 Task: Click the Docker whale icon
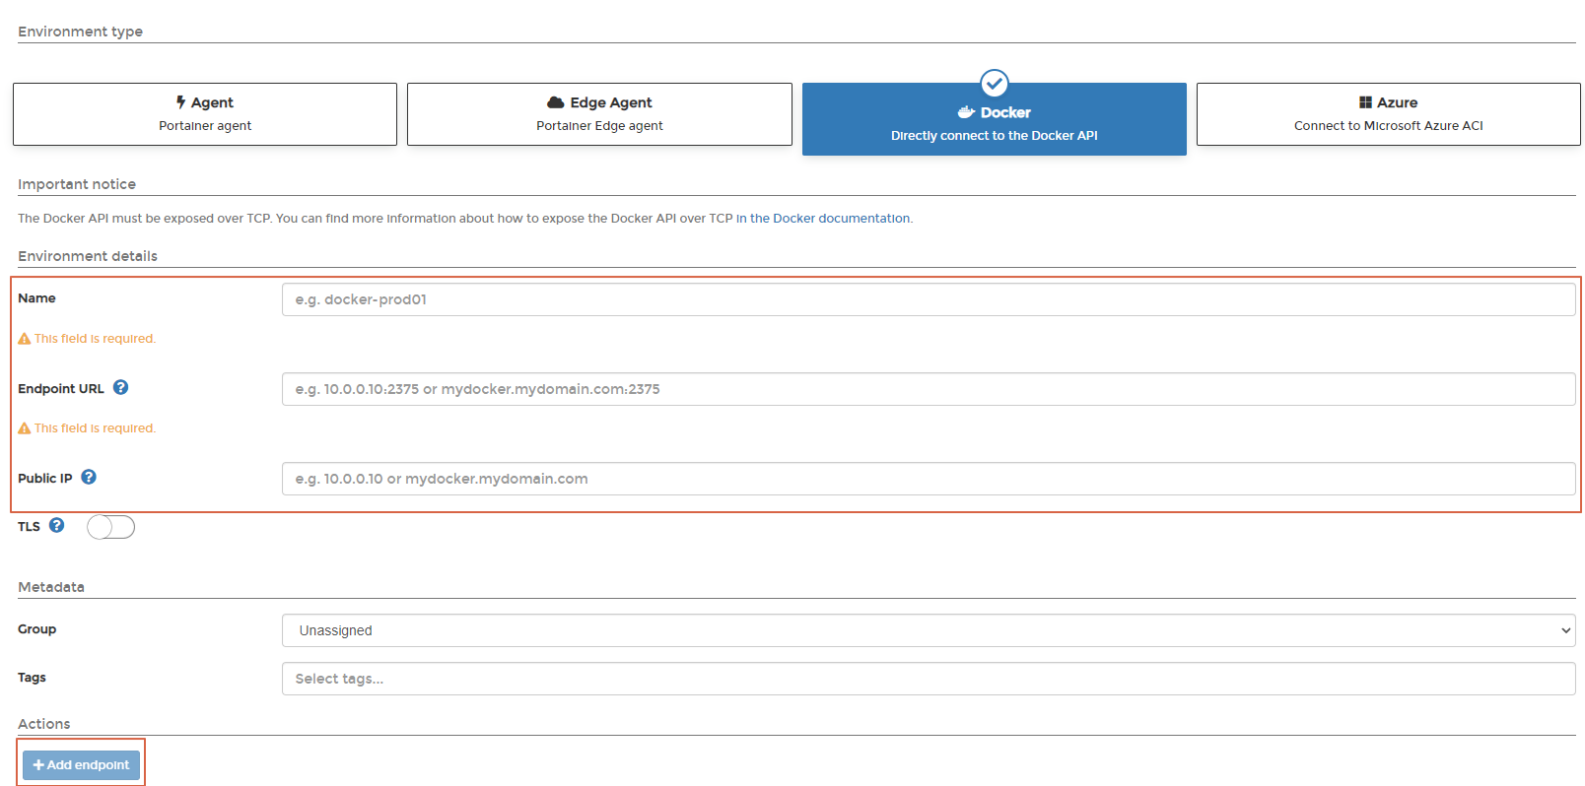(x=966, y=112)
